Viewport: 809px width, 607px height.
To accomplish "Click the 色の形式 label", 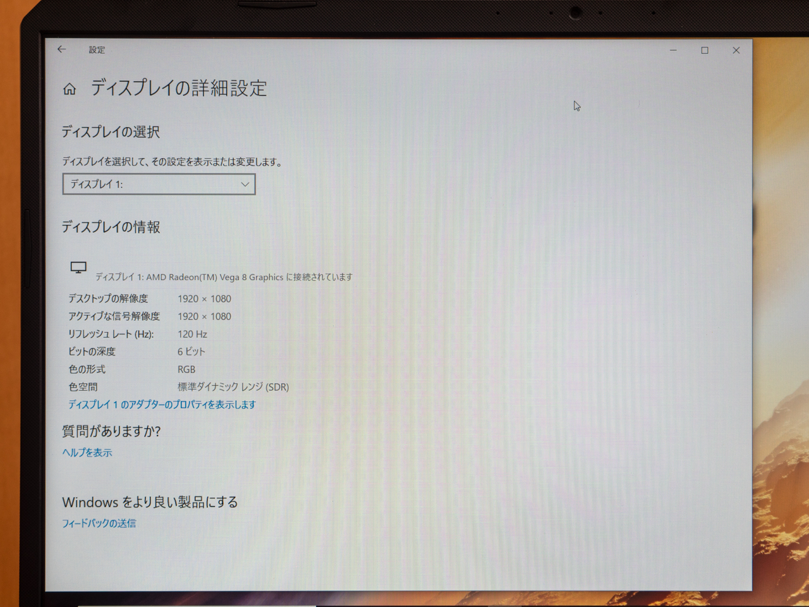I will 87,369.
